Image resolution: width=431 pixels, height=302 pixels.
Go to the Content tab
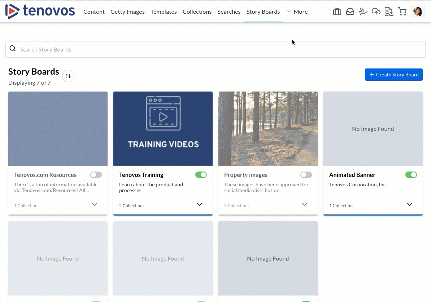click(x=94, y=12)
